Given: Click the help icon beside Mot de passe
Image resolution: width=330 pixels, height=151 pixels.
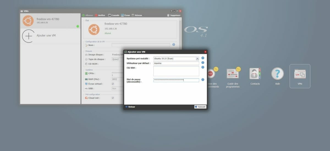Looking at the screenshot, I should coord(203,80).
